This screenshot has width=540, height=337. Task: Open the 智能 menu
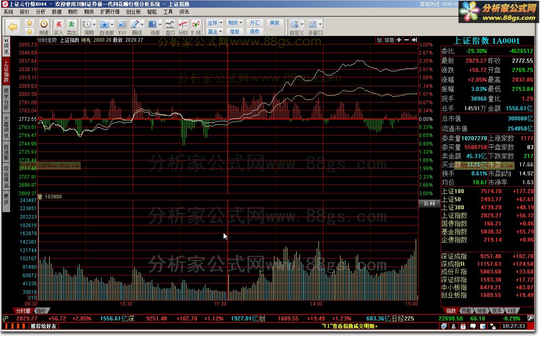tap(152, 12)
